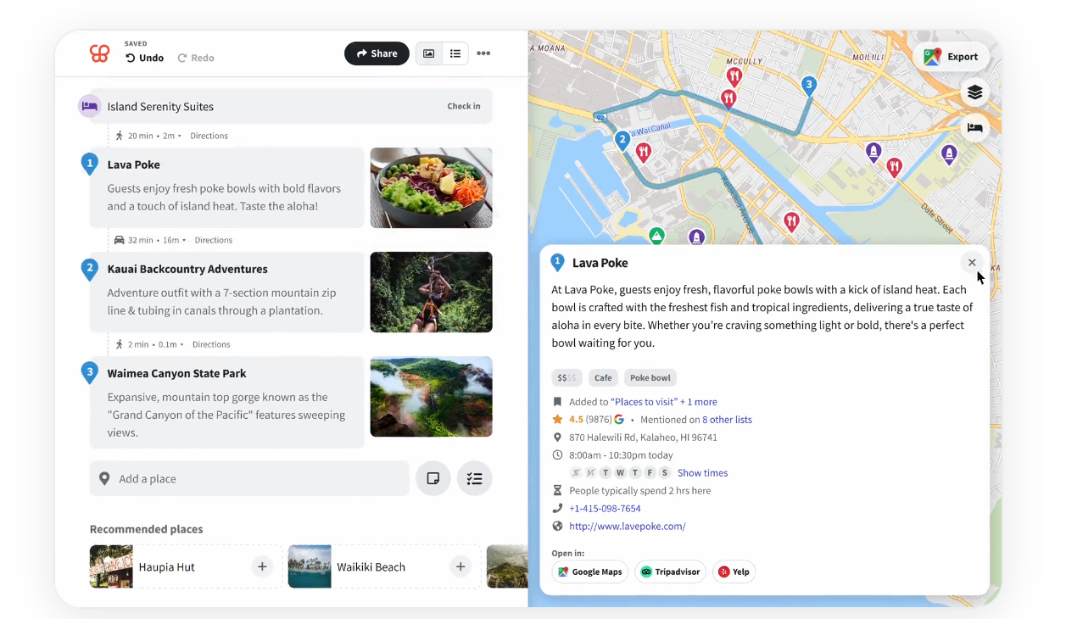1066x619 pixels.
Task: Click marker number 1 beside Lava Poke in list
Action: click(x=89, y=164)
